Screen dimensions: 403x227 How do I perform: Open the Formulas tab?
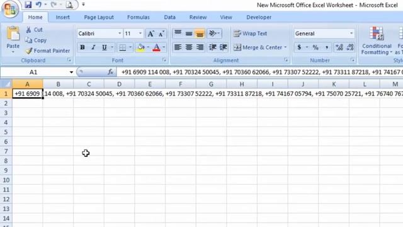(x=139, y=17)
